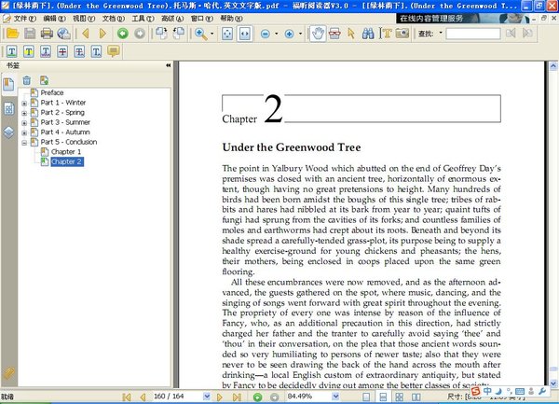Go to next page with yellow right arrow
The image size is (559, 404).
(102, 34)
